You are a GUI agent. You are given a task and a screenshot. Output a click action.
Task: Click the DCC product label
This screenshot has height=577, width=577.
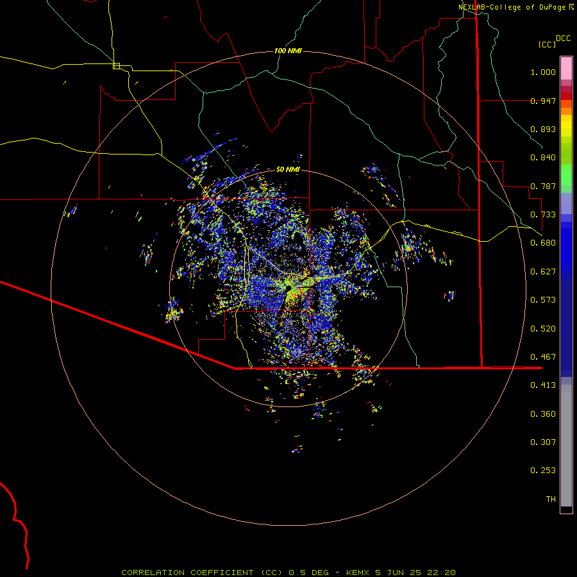563,38
